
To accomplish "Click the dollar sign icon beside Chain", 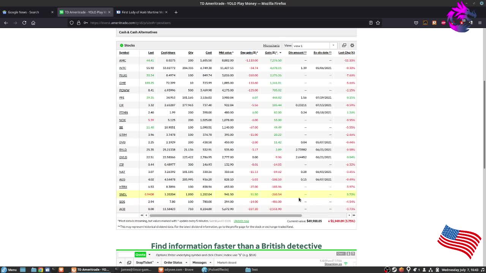I will 348,254.
